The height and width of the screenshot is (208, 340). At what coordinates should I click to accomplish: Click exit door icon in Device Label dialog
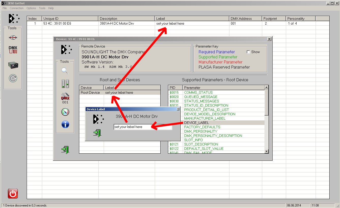97,133
